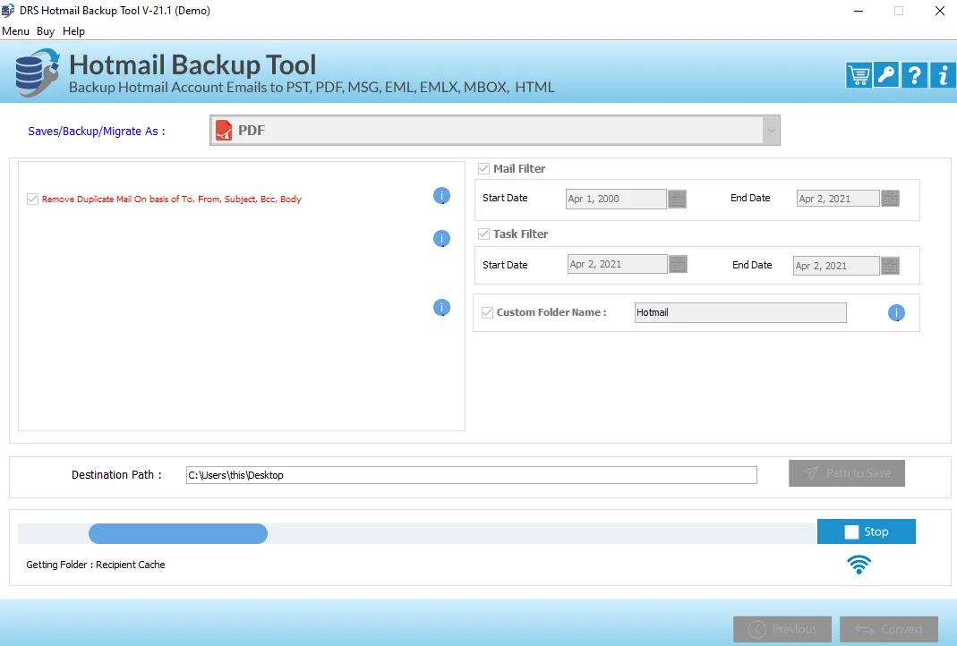Click Mail Filter End Date field
This screenshot has width=957, height=646.
click(x=838, y=199)
